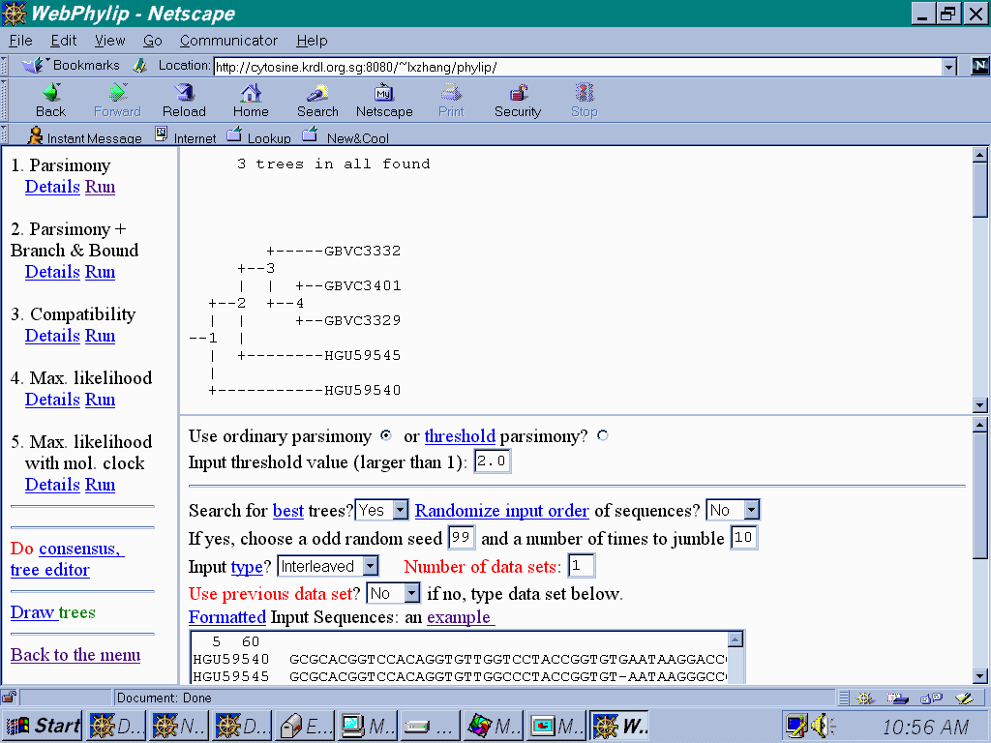This screenshot has width=991, height=743.
Task: Click the speaker volume tray icon
Action: tap(822, 726)
